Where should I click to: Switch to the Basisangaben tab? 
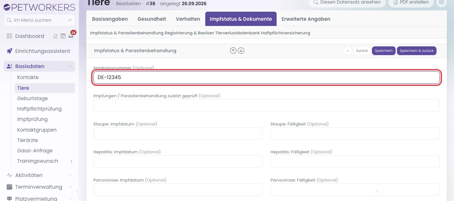pyautogui.click(x=110, y=19)
